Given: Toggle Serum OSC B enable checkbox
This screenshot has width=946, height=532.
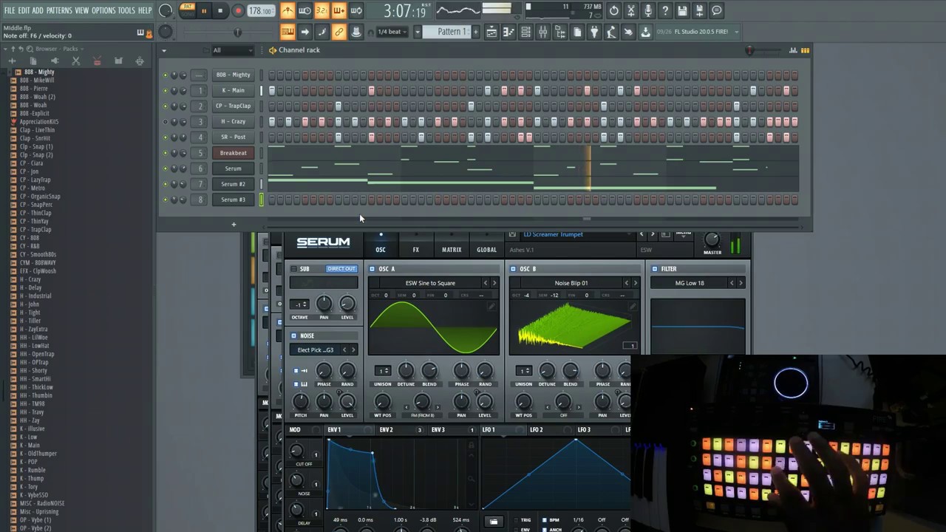Looking at the screenshot, I should [513, 269].
